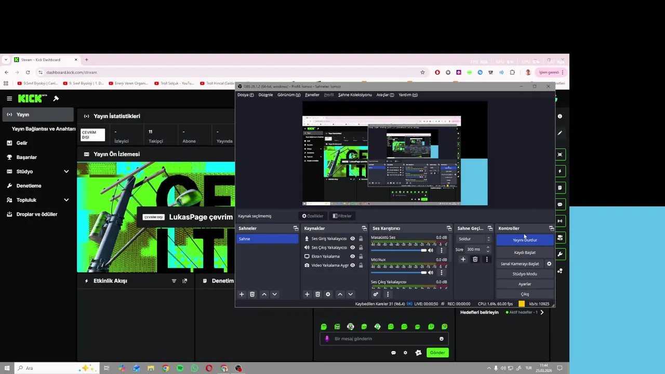The height and width of the screenshot is (374, 665).
Task: Add a scene transition with plus icon
Action: [463, 259]
